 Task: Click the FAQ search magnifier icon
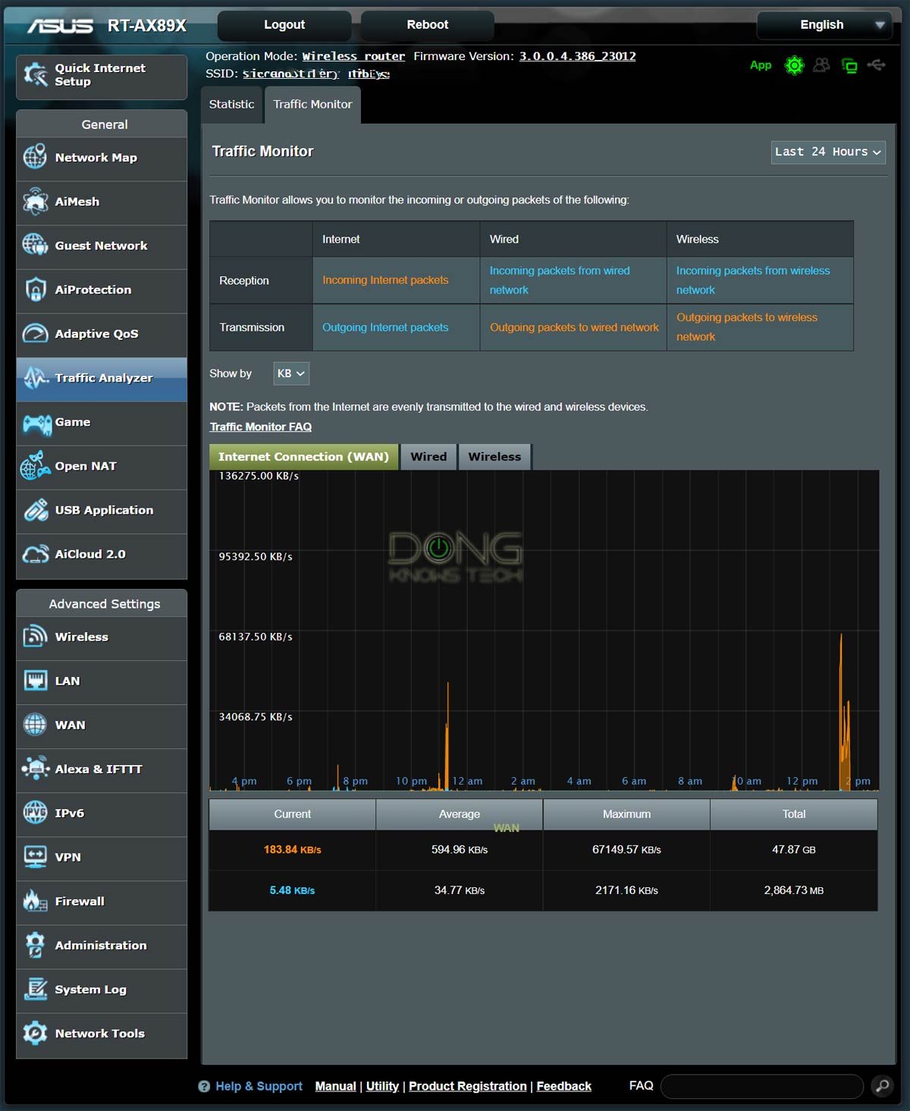882,1086
